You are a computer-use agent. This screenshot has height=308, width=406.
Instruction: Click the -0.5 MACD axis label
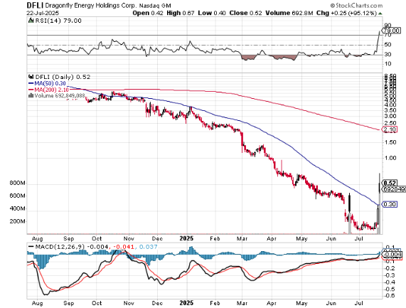[389, 289]
